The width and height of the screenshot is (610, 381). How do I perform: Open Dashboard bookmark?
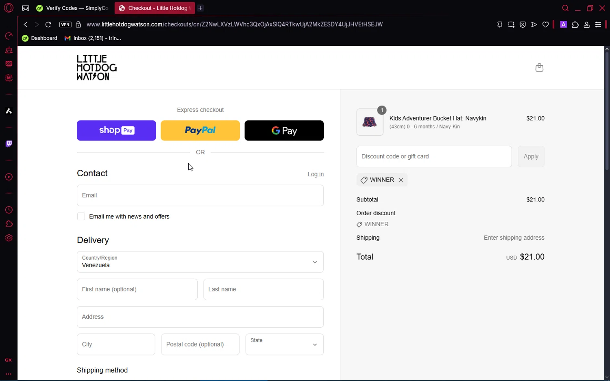pyautogui.click(x=39, y=38)
